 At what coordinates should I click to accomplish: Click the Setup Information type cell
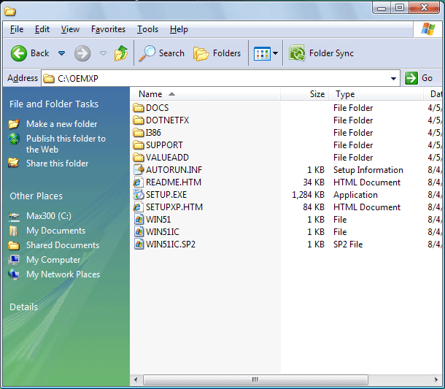pos(368,170)
